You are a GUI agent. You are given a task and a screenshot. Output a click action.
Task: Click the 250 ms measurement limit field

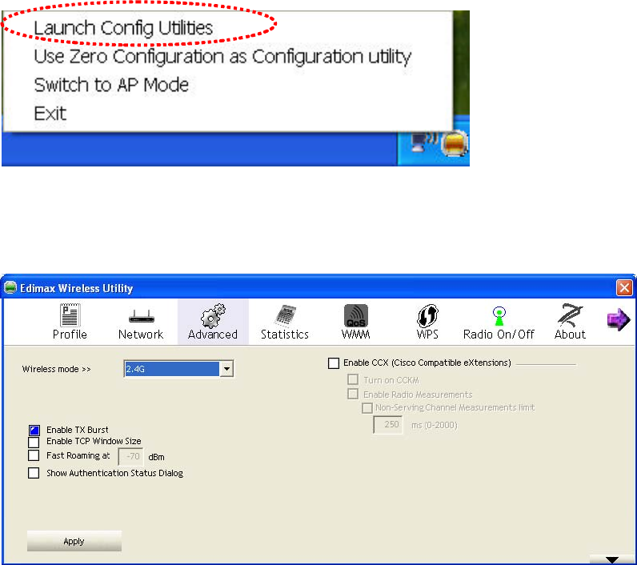[x=388, y=425]
